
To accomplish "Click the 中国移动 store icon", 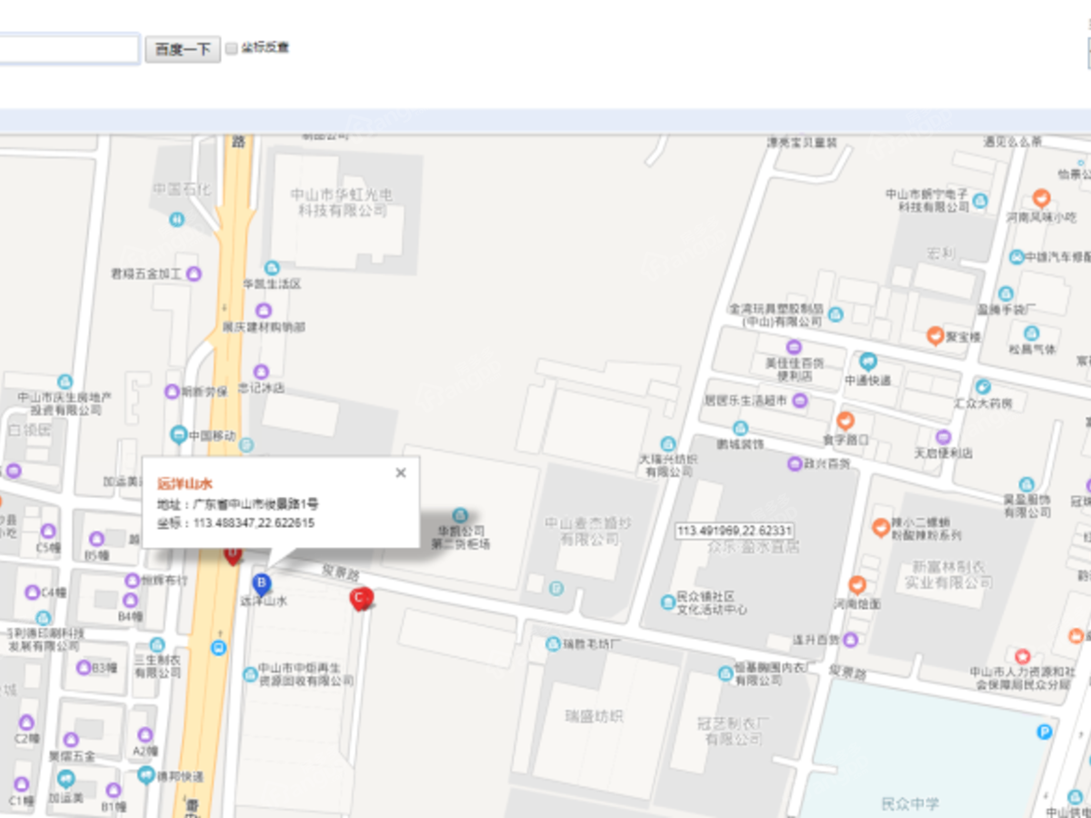I will [x=178, y=434].
